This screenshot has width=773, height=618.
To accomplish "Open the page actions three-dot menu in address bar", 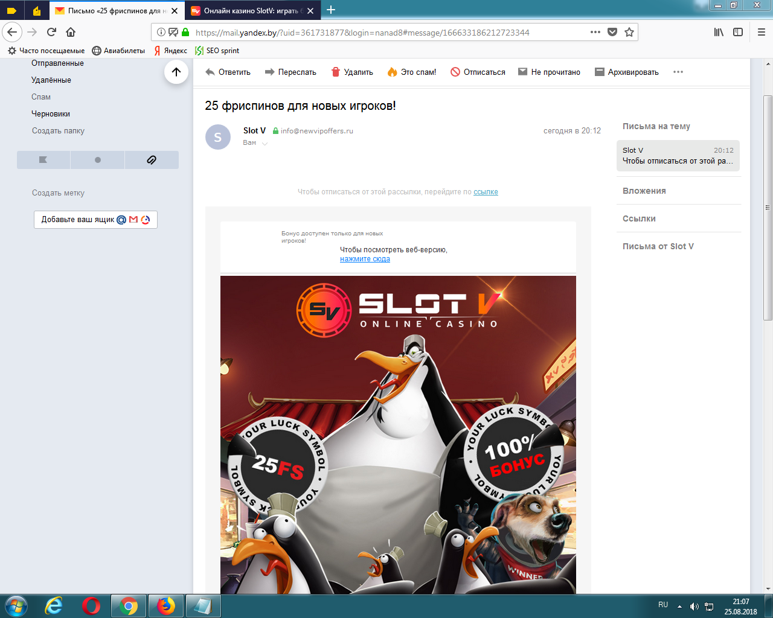I will point(595,32).
